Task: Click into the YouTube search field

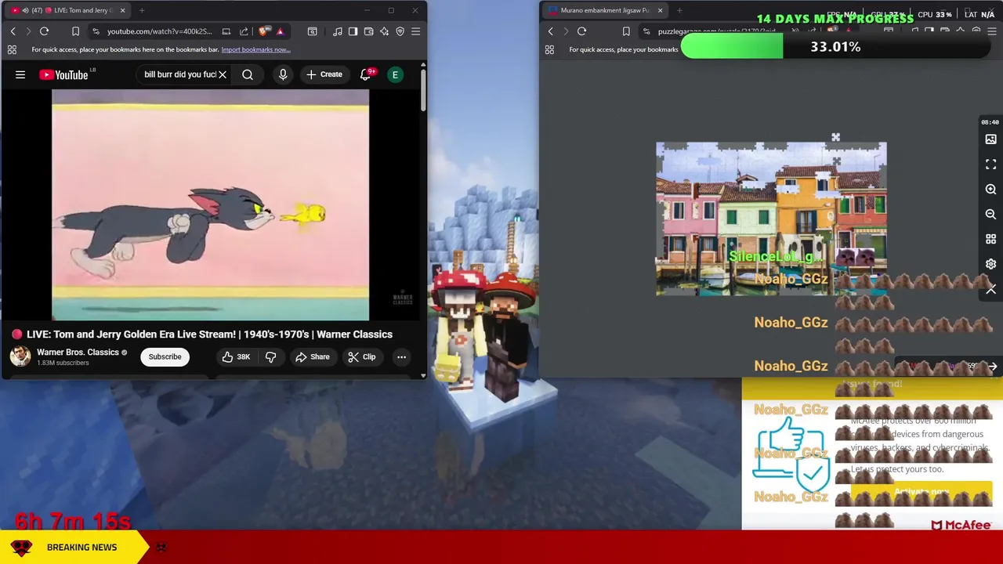Action: pyautogui.click(x=179, y=74)
